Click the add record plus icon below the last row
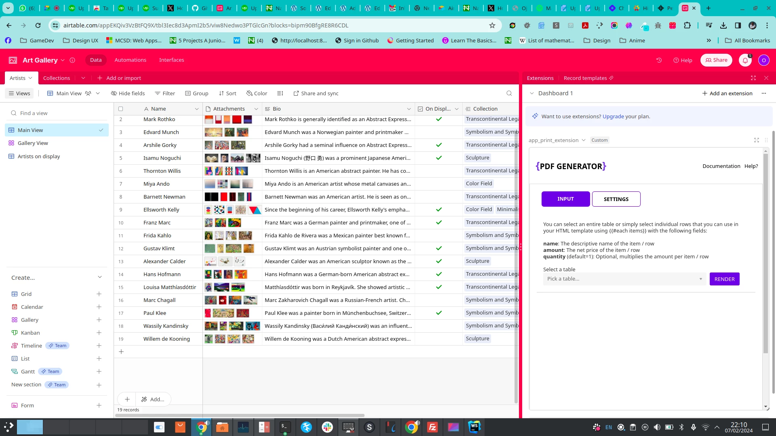This screenshot has height=436, width=776. 121,352
